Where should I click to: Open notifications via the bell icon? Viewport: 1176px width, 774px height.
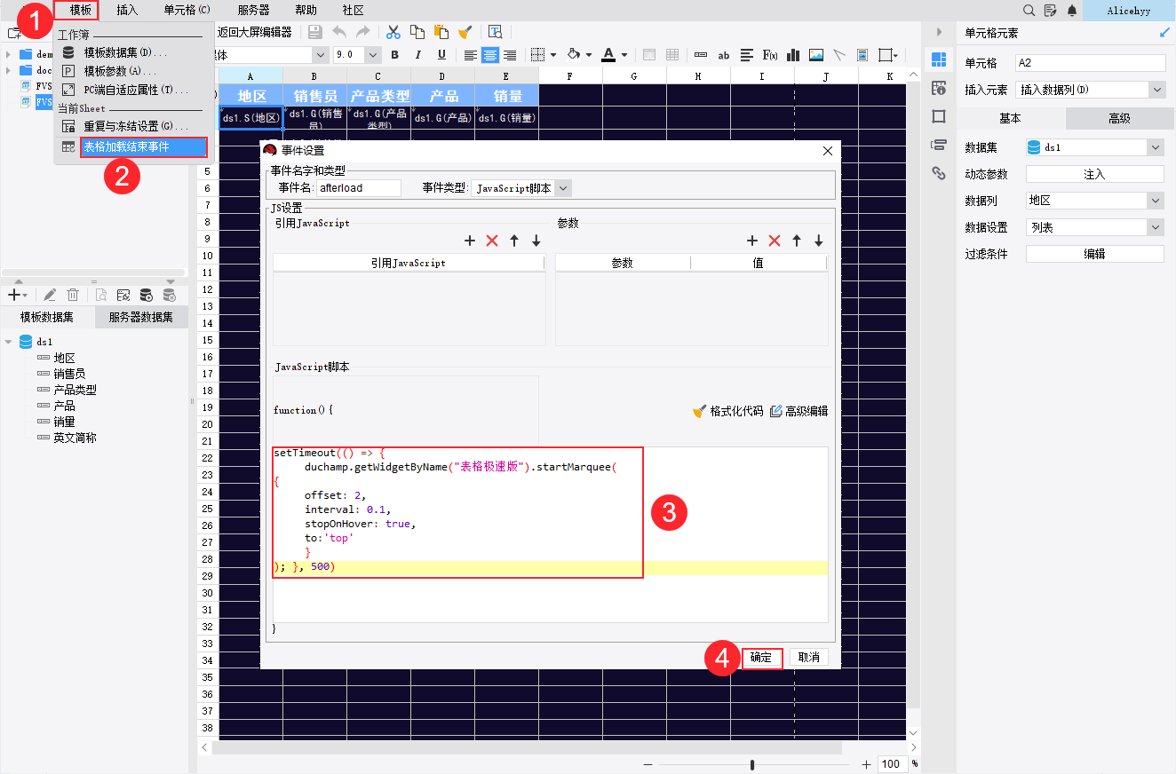coord(1072,11)
